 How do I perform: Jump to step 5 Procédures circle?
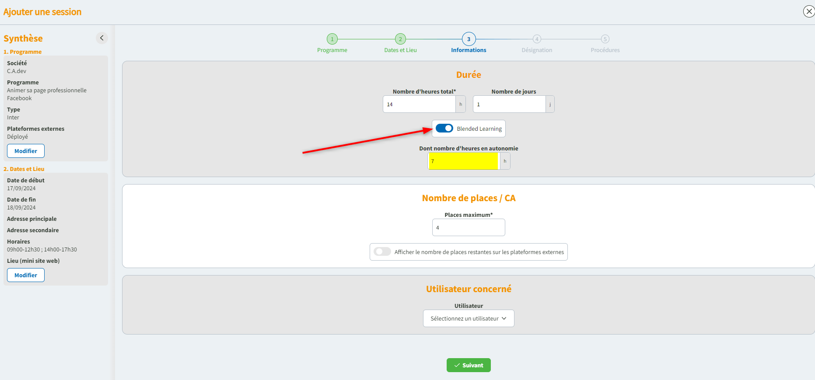[605, 39]
